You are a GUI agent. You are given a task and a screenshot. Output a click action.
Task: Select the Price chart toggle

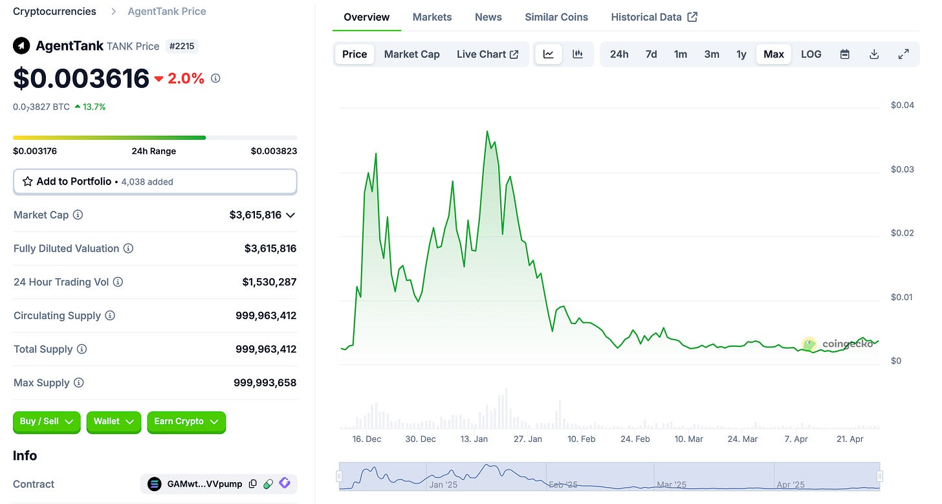click(355, 54)
